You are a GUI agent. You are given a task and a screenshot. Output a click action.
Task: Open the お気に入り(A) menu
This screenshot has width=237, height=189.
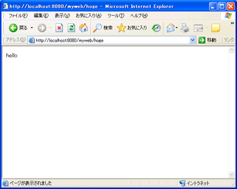coord(89,15)
